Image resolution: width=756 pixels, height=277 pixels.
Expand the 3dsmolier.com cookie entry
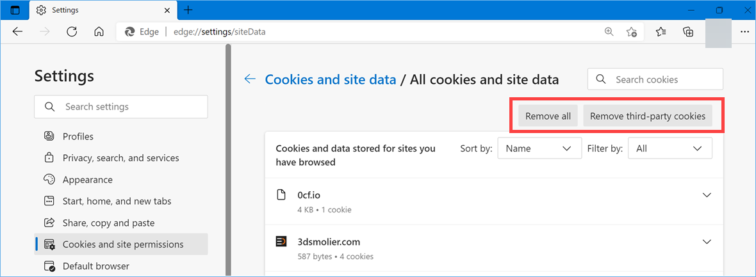[707, 242]
